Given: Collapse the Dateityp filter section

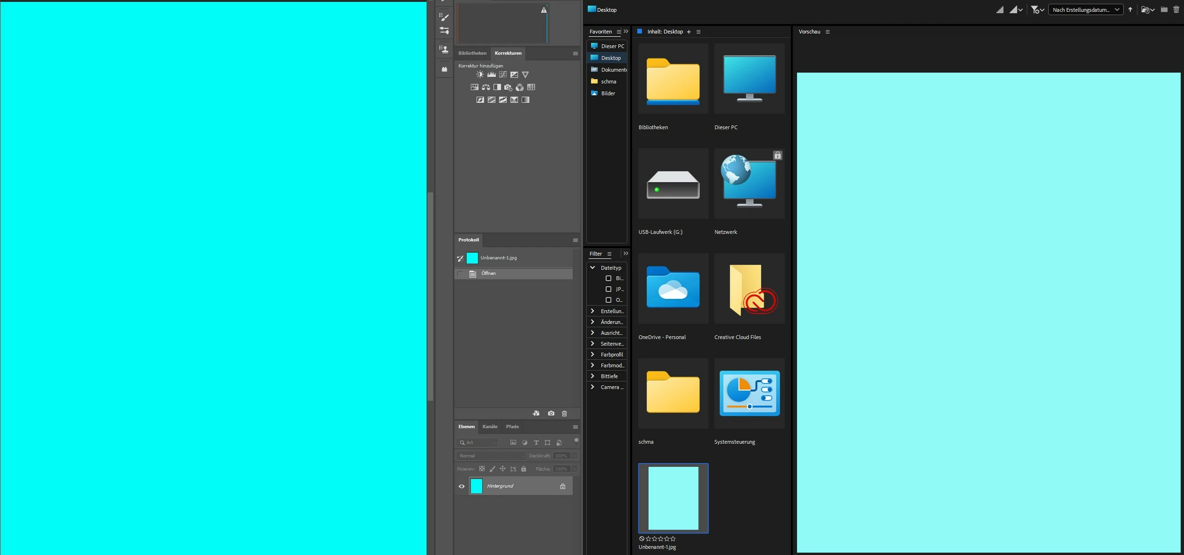Looking at the screenshot, I should coord(593,267).
